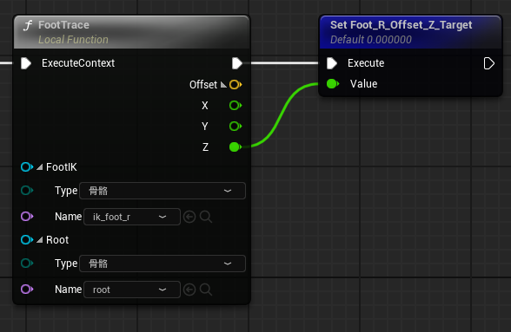
Task: Click the FootIK input pin
Action: 27,167
